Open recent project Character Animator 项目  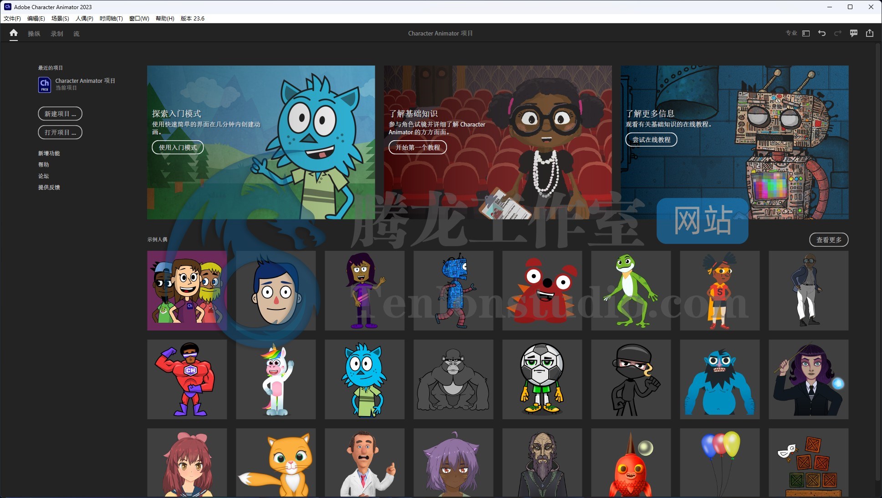pyautogui.click(x=85, y=81)
